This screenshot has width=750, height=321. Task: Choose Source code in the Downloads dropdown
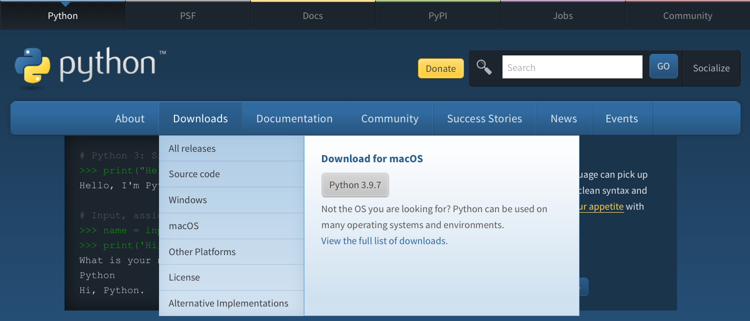[194, 174]
